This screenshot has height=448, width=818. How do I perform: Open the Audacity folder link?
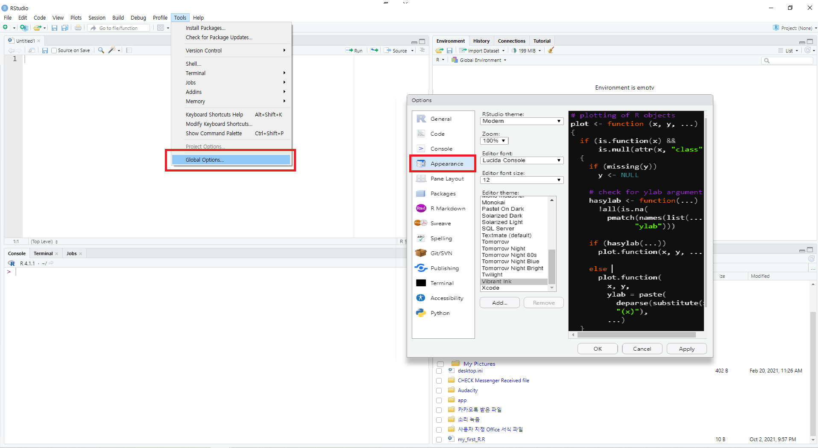point(468,391)
